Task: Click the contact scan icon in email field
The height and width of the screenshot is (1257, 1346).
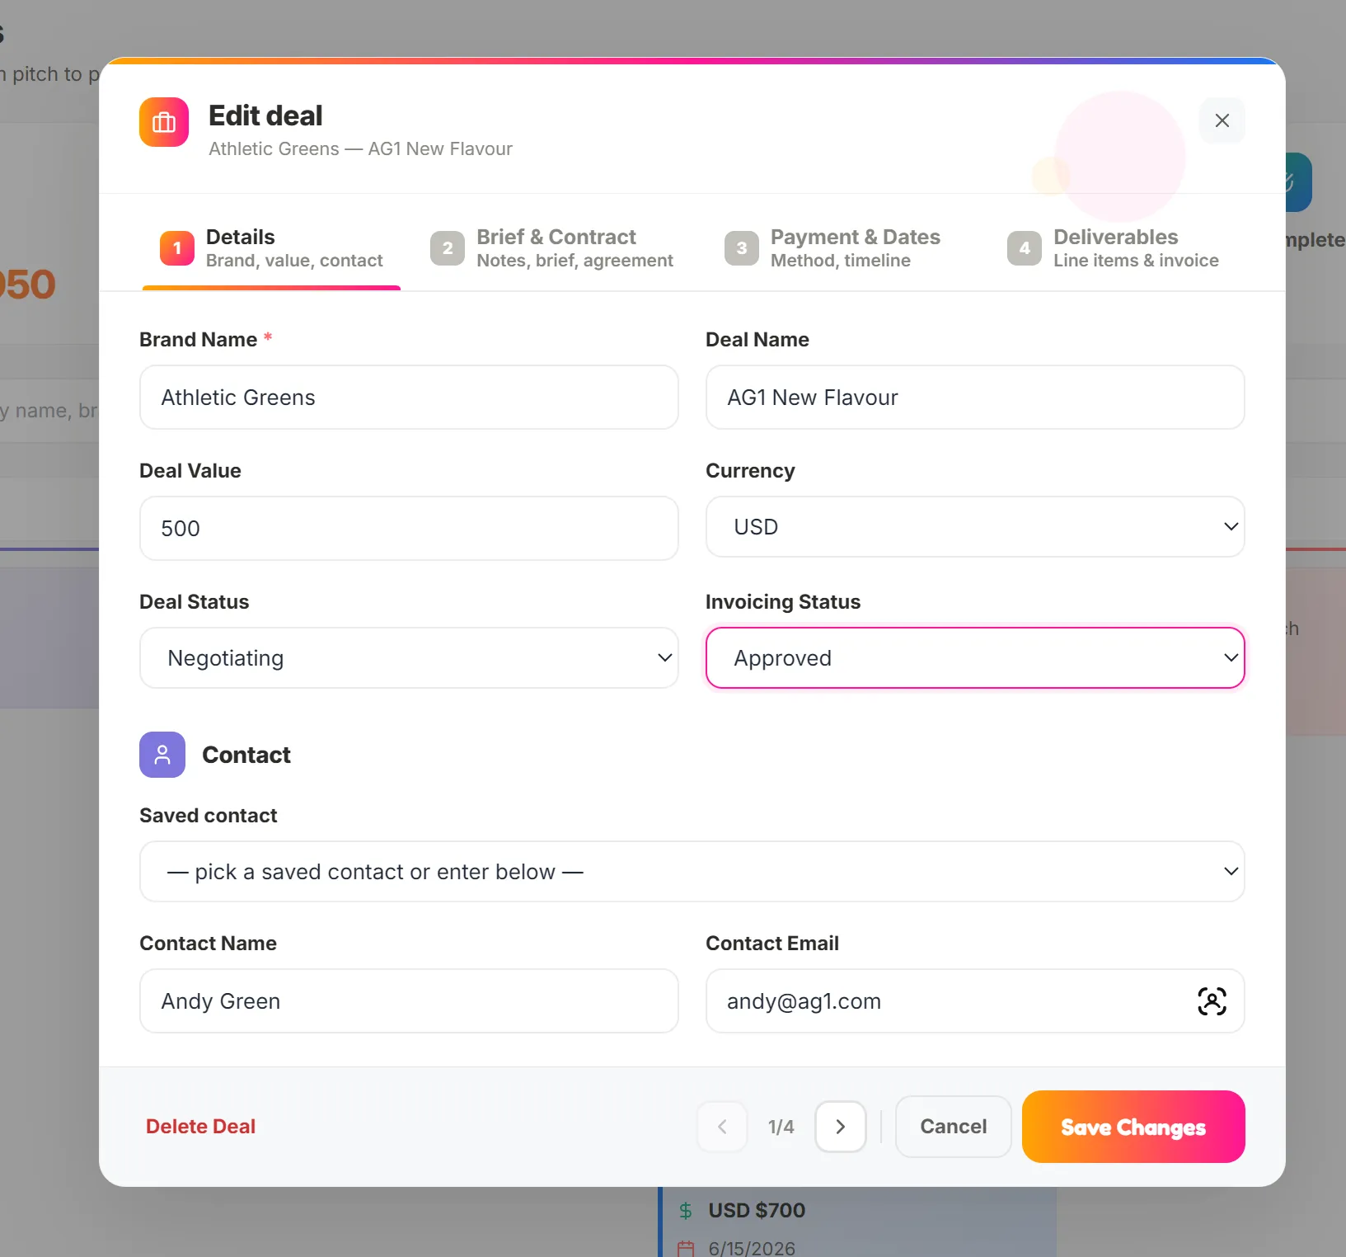Action: point(1212,1001)
